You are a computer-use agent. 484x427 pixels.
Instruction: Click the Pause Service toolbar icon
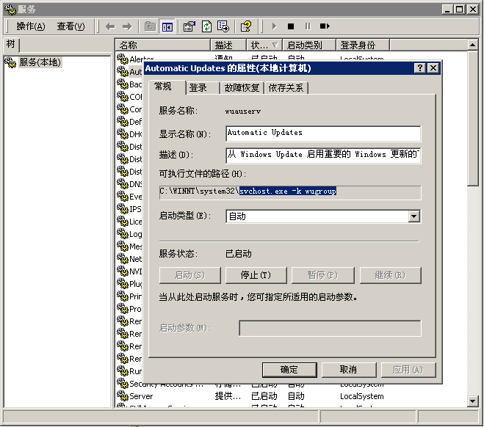[x=308, y=26]
